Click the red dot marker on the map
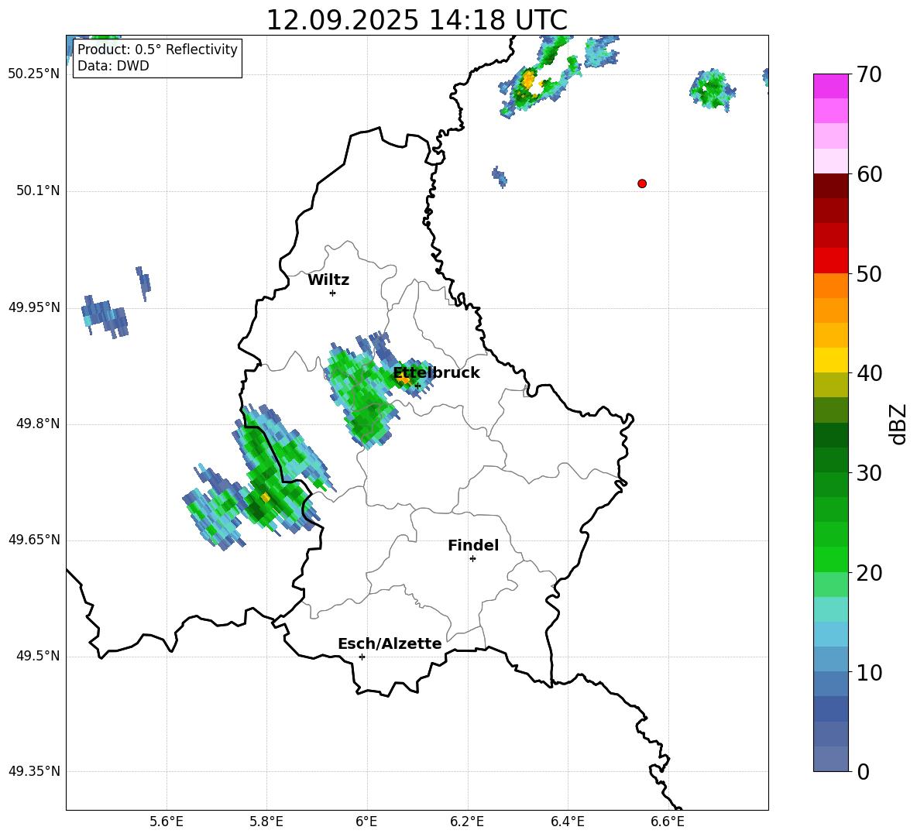Image resolution: width=917 pixels, height=837 pixels. coord(642,184)
